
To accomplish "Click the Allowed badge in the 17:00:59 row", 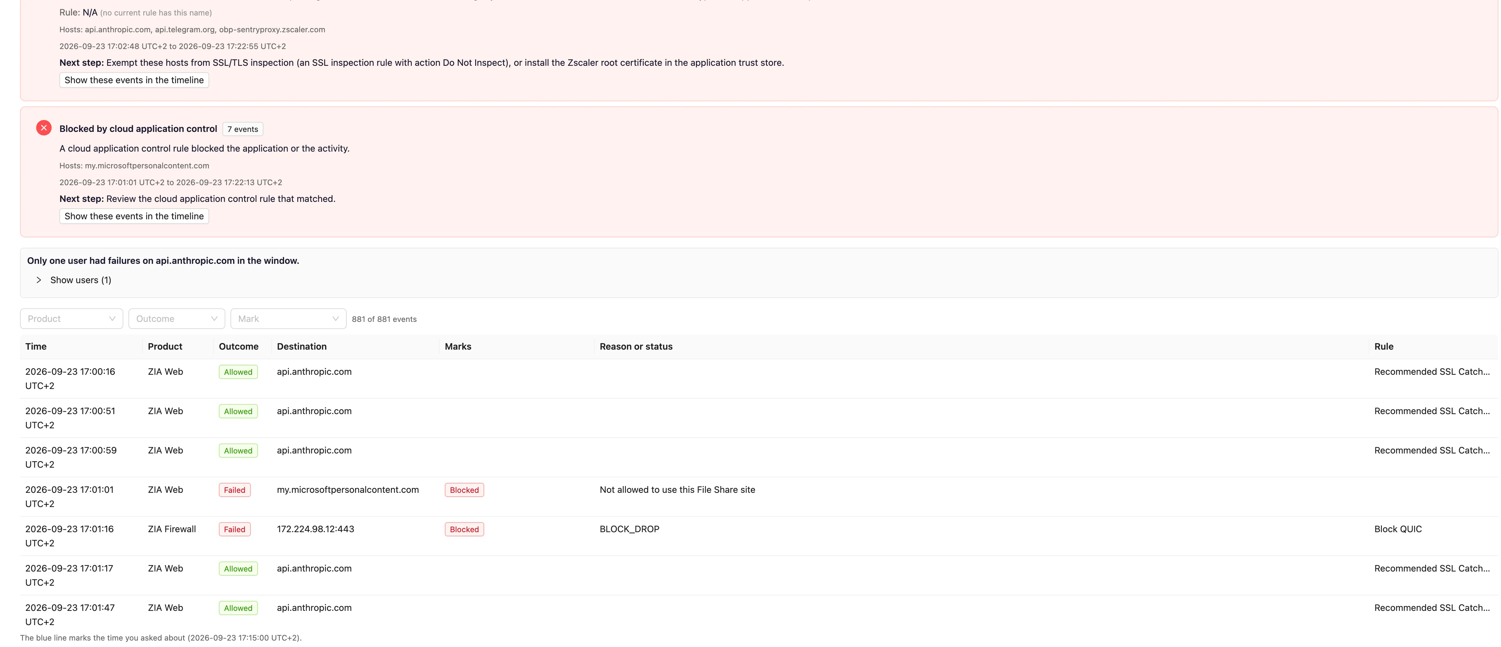I will 238,451.
